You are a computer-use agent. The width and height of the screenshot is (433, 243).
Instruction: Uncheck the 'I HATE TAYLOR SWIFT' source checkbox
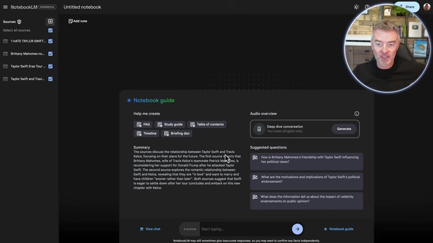click(x=50, y=41)
